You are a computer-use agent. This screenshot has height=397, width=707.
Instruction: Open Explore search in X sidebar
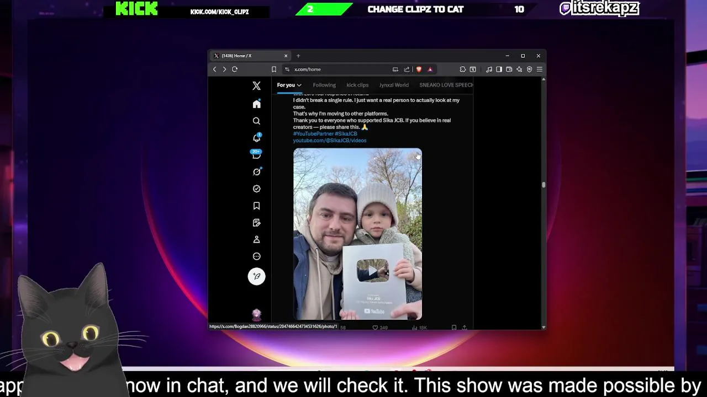coord(256,121)
